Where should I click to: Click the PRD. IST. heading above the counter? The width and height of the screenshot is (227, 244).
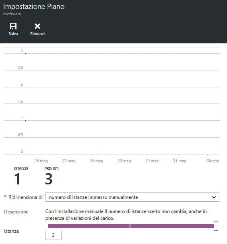[52, 169]
